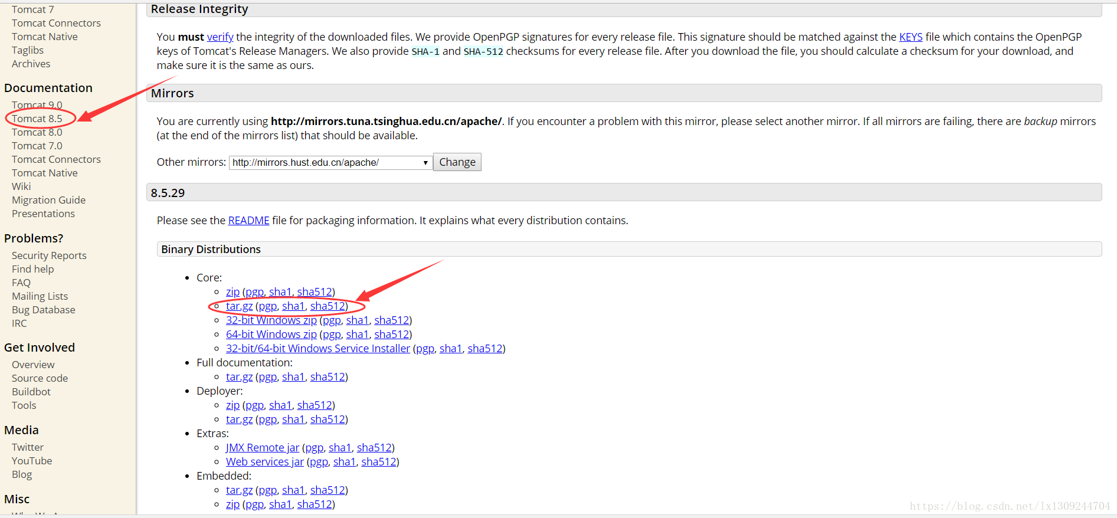Viewport: 1117px width, 518px height.
Task: Download the Core zip distribution
Action: [x=232, y=292]
